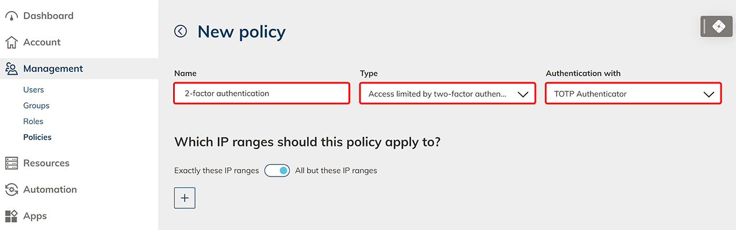Toggle the IP ranges mode switch
This screenshot has width=736, height=230.
(x=277, y=171)
